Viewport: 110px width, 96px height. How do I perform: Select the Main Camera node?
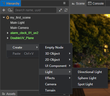(x=20, y=28)
